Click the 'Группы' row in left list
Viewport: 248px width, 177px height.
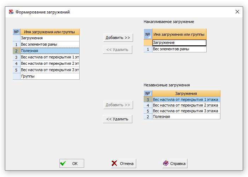tap(50, 76)
